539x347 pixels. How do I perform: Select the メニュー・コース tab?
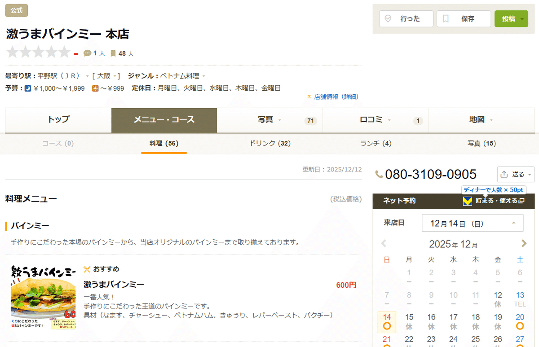(x=164, y=120)
